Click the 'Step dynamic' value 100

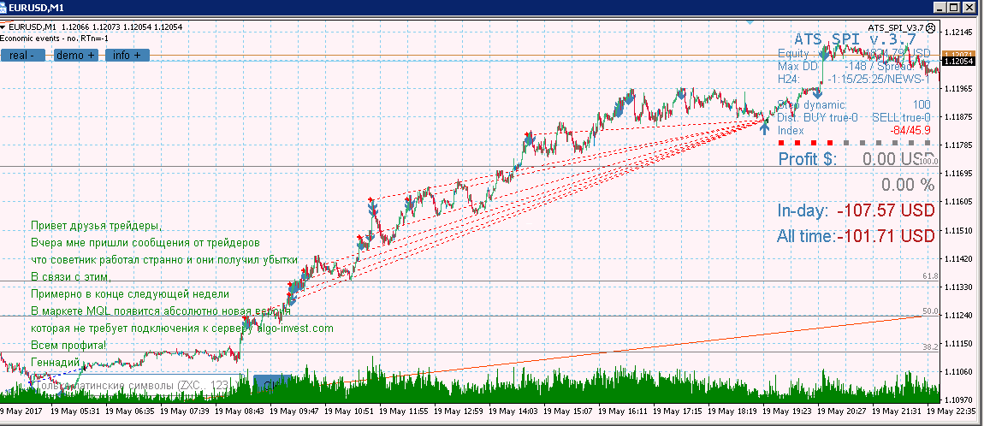pos(922,104)
